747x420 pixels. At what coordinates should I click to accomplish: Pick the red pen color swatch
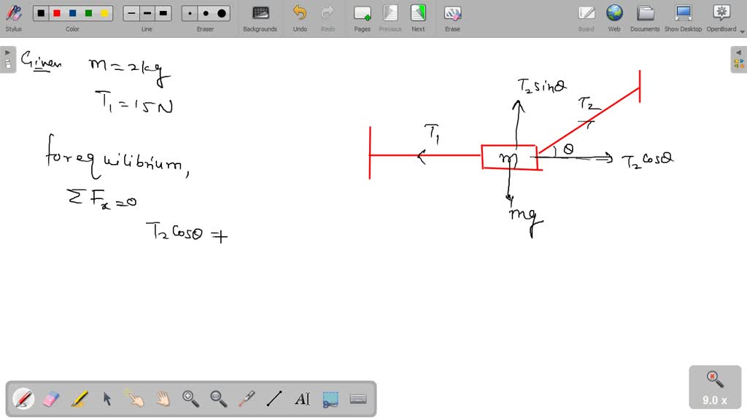click(56, 12)
